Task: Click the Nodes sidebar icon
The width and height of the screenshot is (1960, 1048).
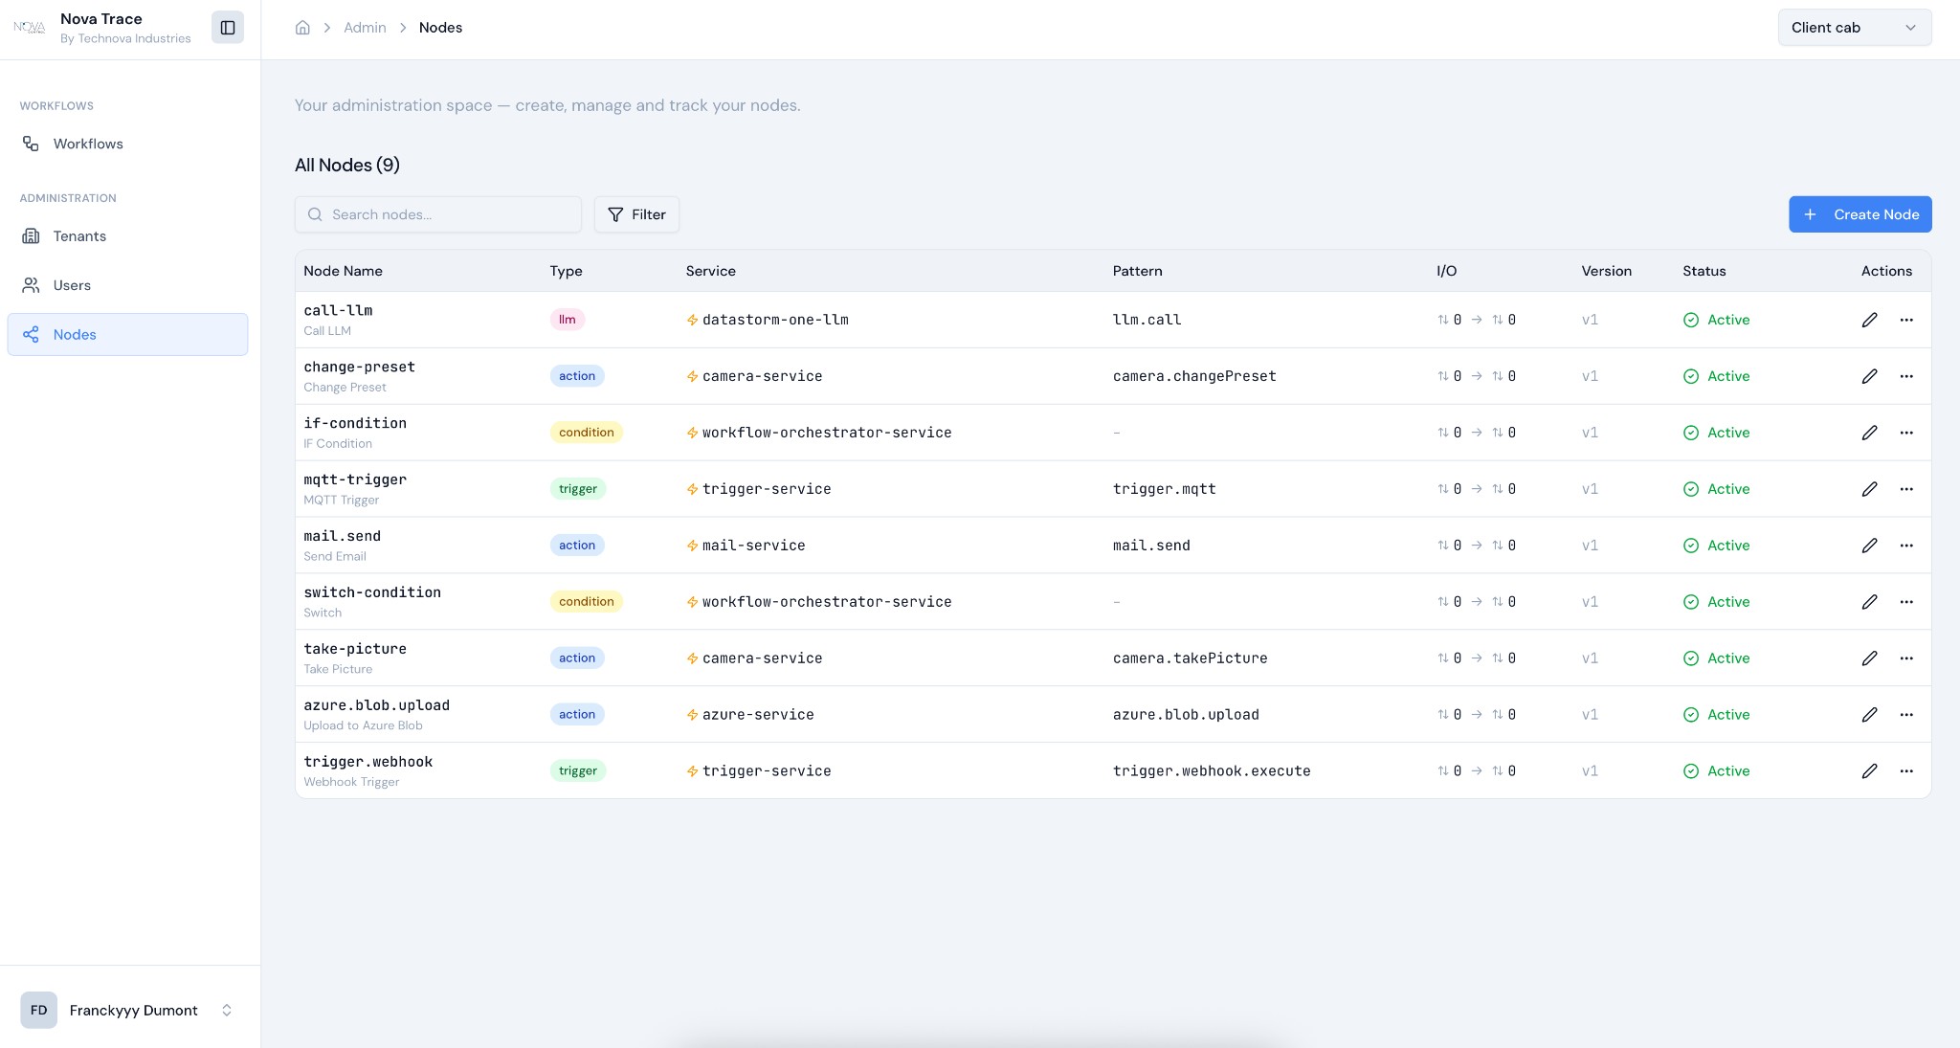Action: click(32, 334)
